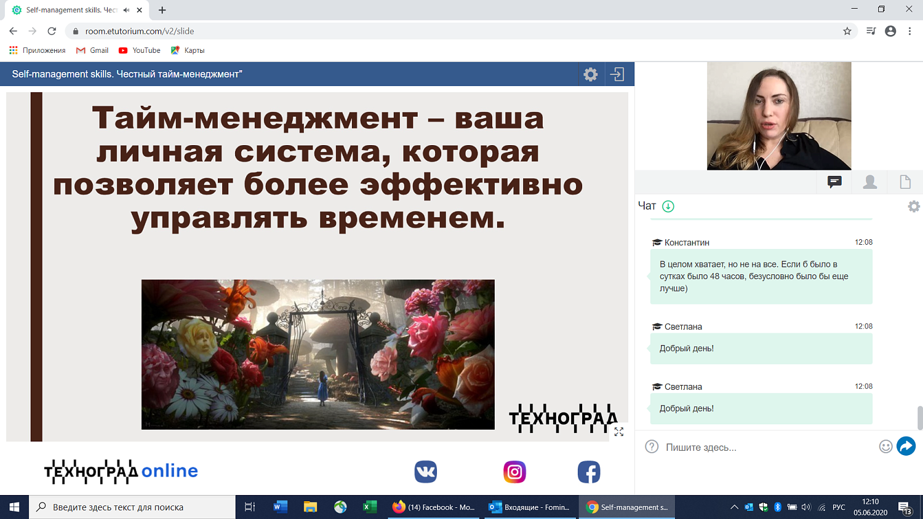Open the chat tab icon
923x519 pixels.
coord(834,182)
